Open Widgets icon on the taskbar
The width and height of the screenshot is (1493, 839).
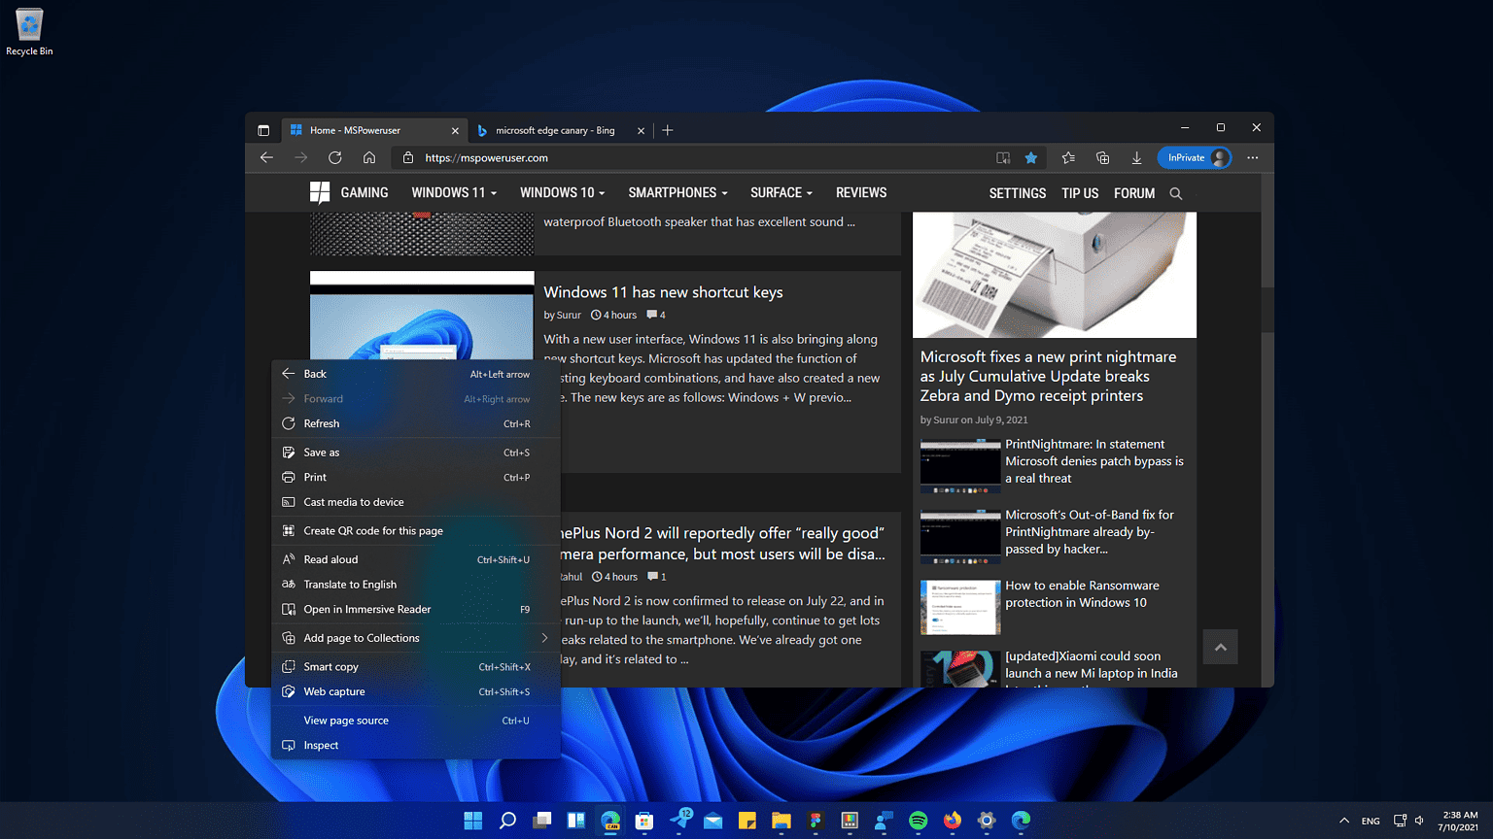coord(576,821)
